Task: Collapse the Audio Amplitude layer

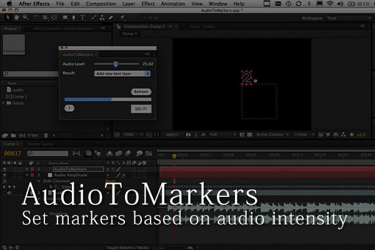Action: tap(27, 175)
